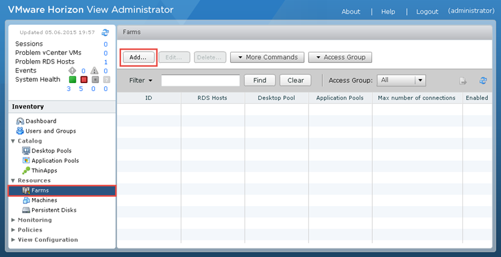Select ThinApps in Catalog
This screenshot has width=501, height=257.
click(x=44, y=171)
